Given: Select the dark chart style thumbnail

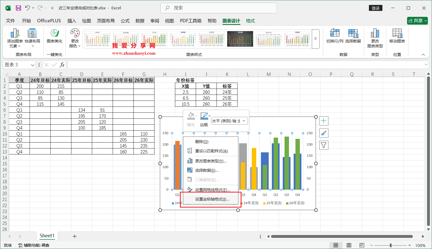Looking at the screenshot, I should pos(240,39).
